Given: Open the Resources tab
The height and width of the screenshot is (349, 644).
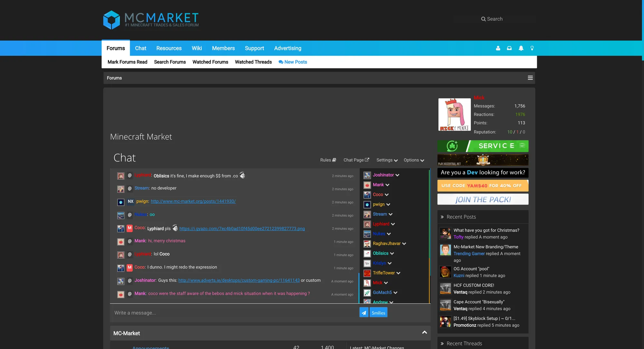Looking at the screenshot, I should pos(169,48).
